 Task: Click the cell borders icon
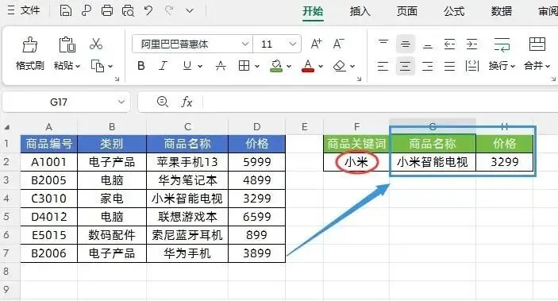click(244, 66)
